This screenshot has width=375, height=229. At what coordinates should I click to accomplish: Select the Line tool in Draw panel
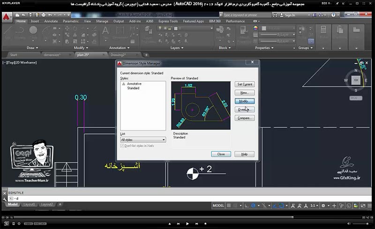pyautogui.click(x=7, y=30)
